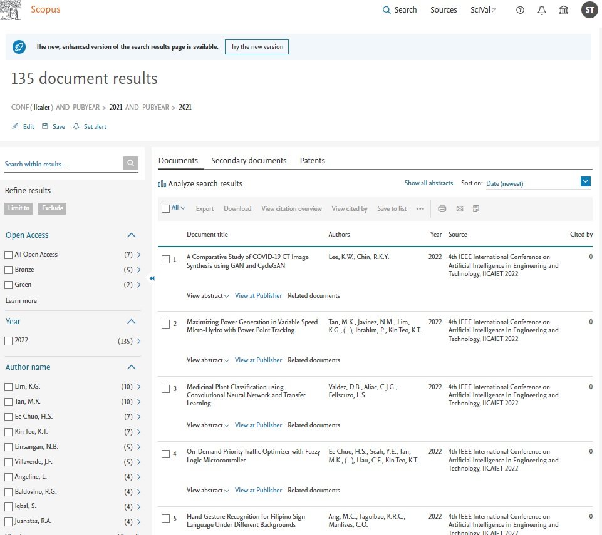
Task: Tick the Lim, K.G. author checkbox
Action: (8, 387)
